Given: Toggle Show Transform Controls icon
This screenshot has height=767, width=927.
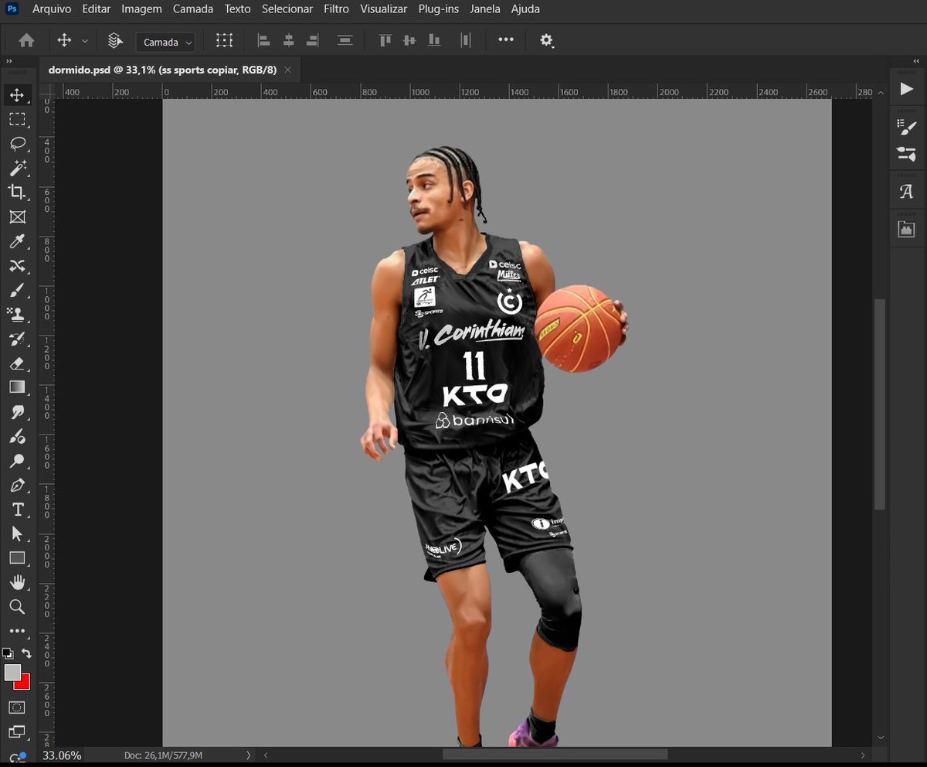Looking at the screenshot, I should pyautogui.click(x=224, y=40).
